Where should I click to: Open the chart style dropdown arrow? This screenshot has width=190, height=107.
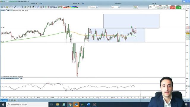point(137,7)
